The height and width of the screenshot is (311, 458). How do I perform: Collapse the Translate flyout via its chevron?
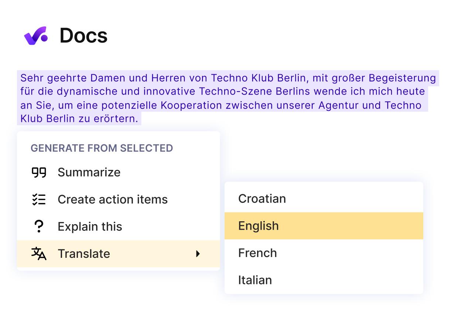(198, 254)
